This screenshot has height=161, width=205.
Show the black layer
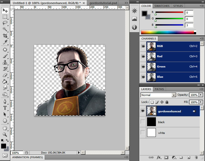tap(143, 122)
